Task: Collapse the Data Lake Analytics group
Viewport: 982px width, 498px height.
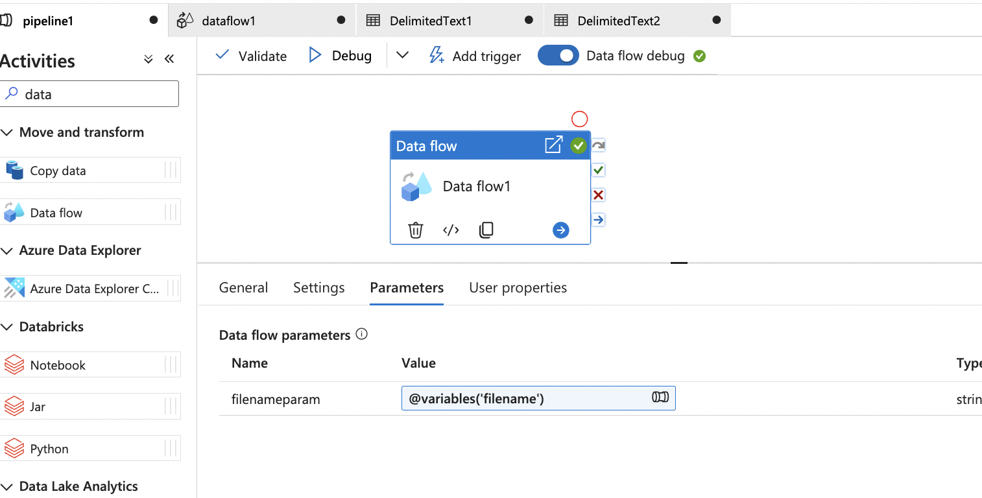Action: (6, 486)
